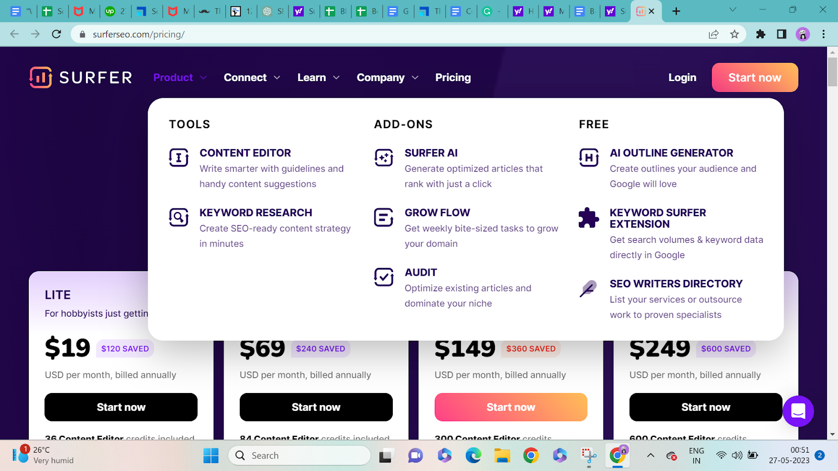Click the address bar URL field
838x471 pixels.
(x=388, y=34)
